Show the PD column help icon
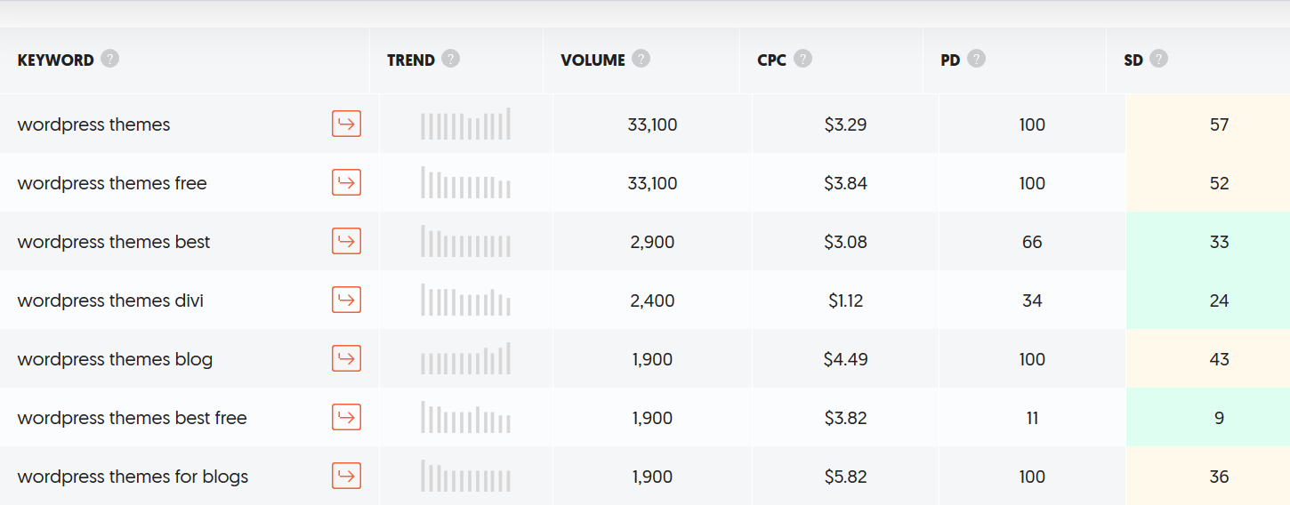1290x505 pixels. 977,59
